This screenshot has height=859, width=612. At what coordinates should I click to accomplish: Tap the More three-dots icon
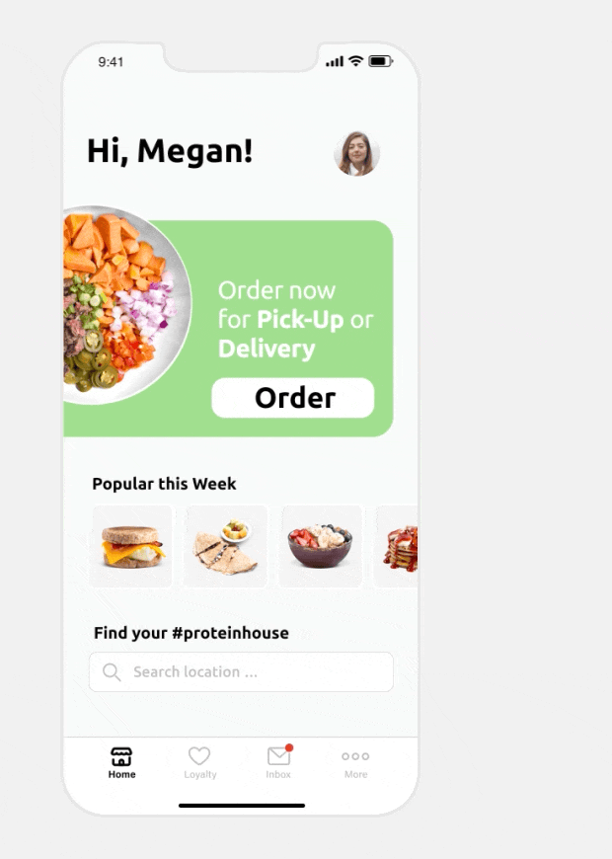click(355, 756)
